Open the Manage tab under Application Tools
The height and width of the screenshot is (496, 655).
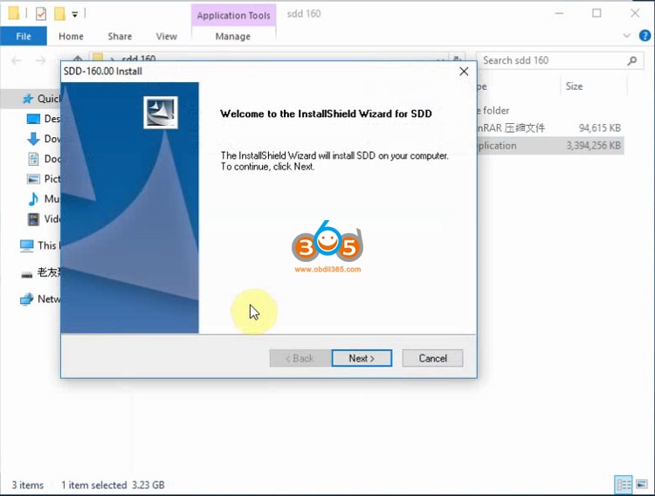[233, 37]
